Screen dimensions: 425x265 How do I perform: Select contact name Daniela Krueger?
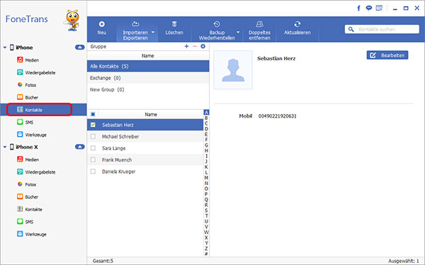click(118, 171)
